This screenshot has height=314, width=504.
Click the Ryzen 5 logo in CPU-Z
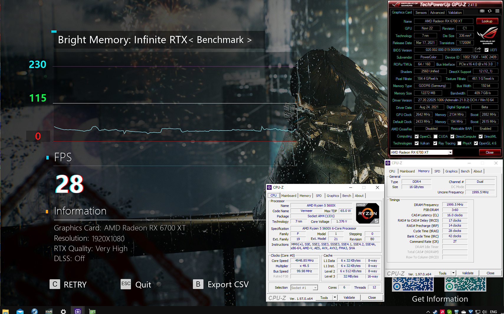367,213
